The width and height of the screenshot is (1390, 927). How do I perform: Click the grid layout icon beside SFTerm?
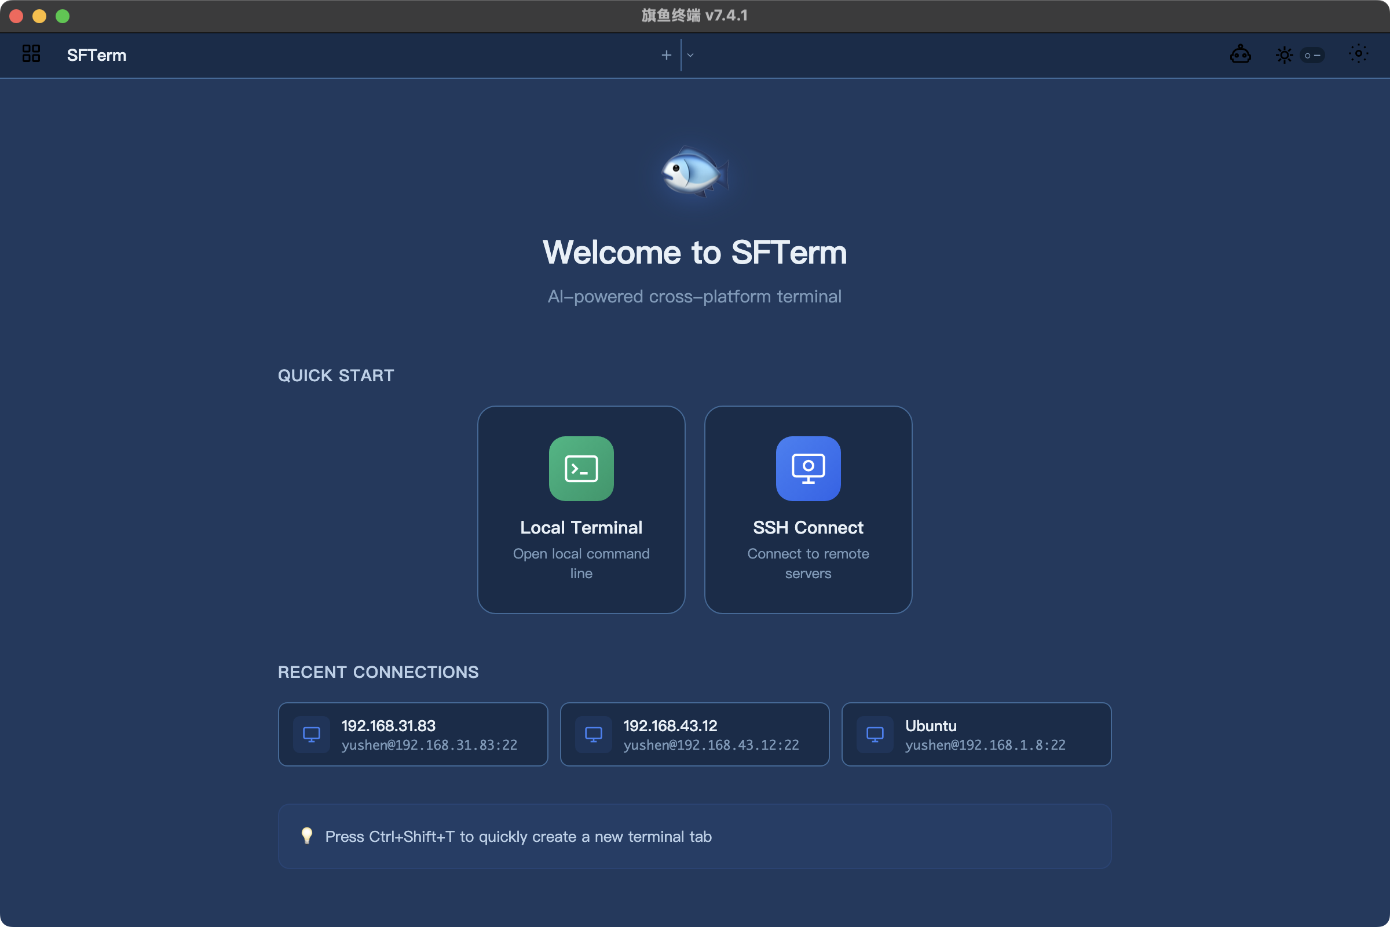pyautogui.click(x=31, y=54)
